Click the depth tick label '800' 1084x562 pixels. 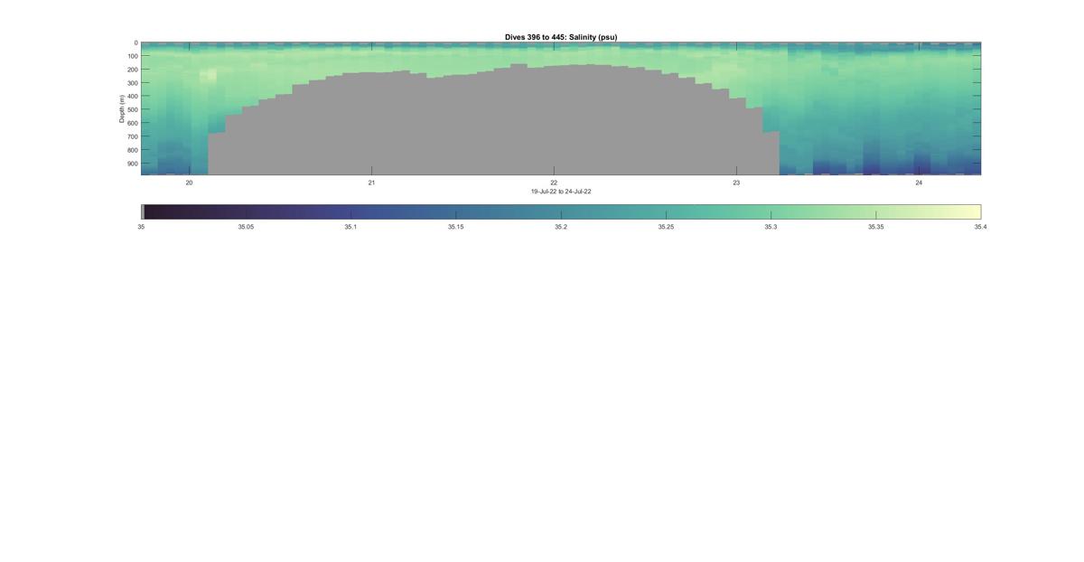[x=132, y=150]
